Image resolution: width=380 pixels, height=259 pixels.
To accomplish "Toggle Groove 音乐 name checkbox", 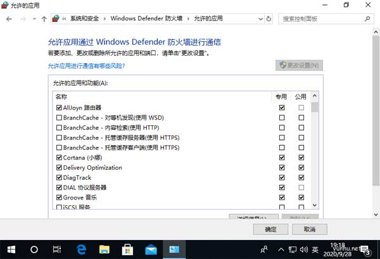I will tap(59, 198).
